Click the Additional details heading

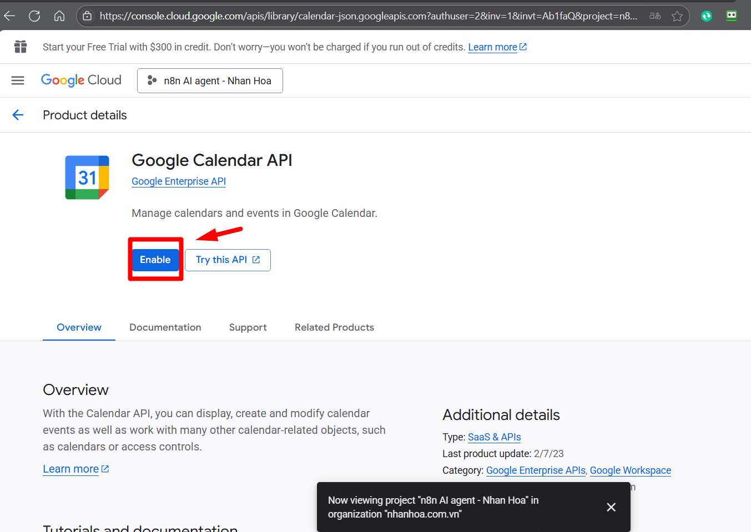(501, 415)
